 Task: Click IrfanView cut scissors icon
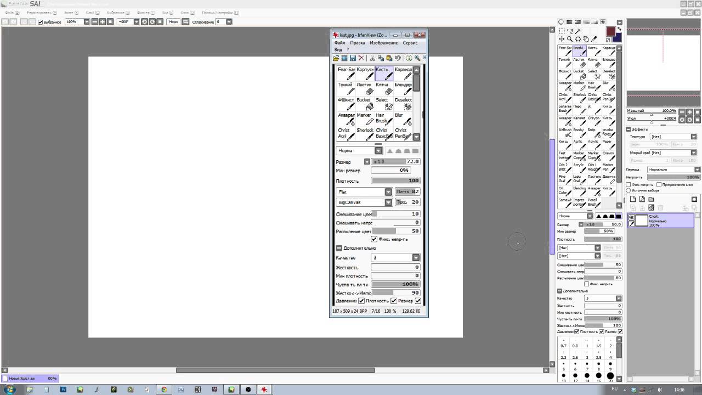(372, 58)
